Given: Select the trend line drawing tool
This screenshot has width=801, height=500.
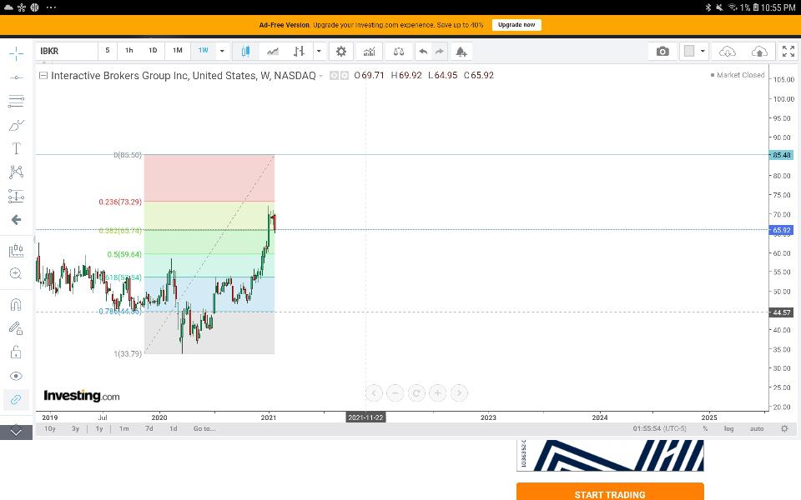Looking at the screenshot, I should point(17,77).
